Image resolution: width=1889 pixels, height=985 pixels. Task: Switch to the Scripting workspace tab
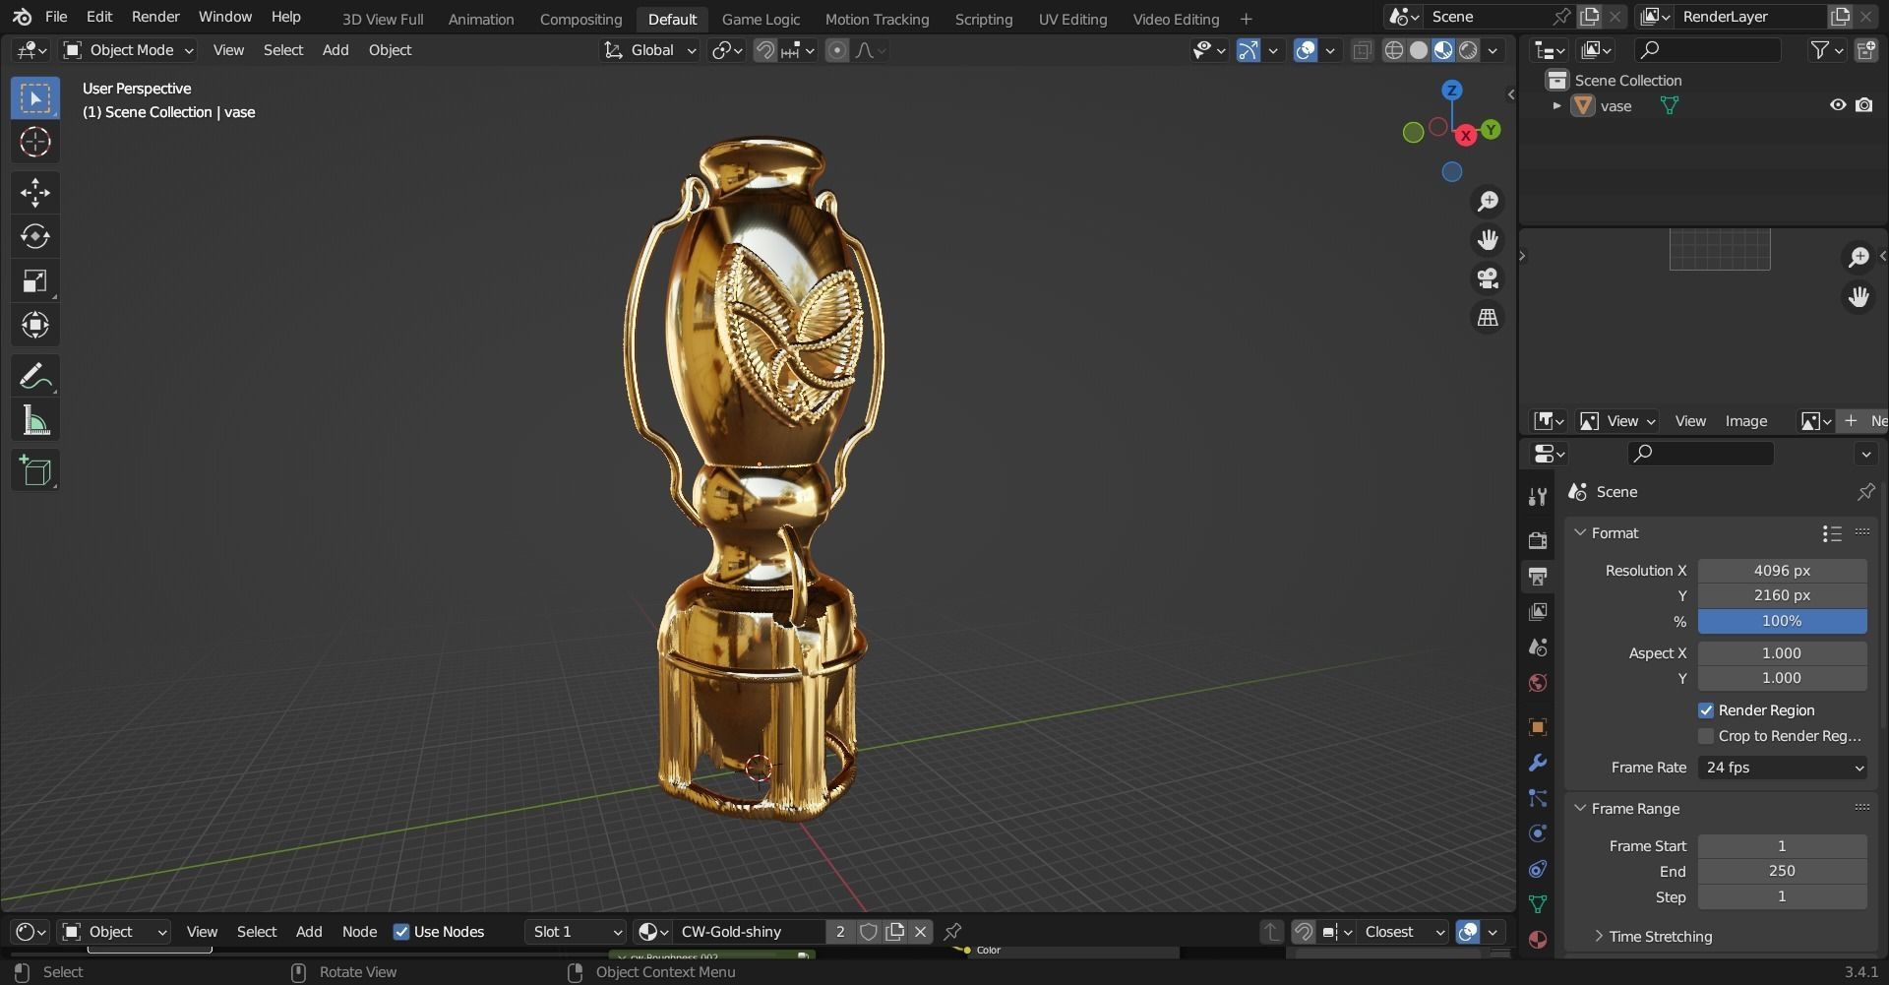(983, 19)
